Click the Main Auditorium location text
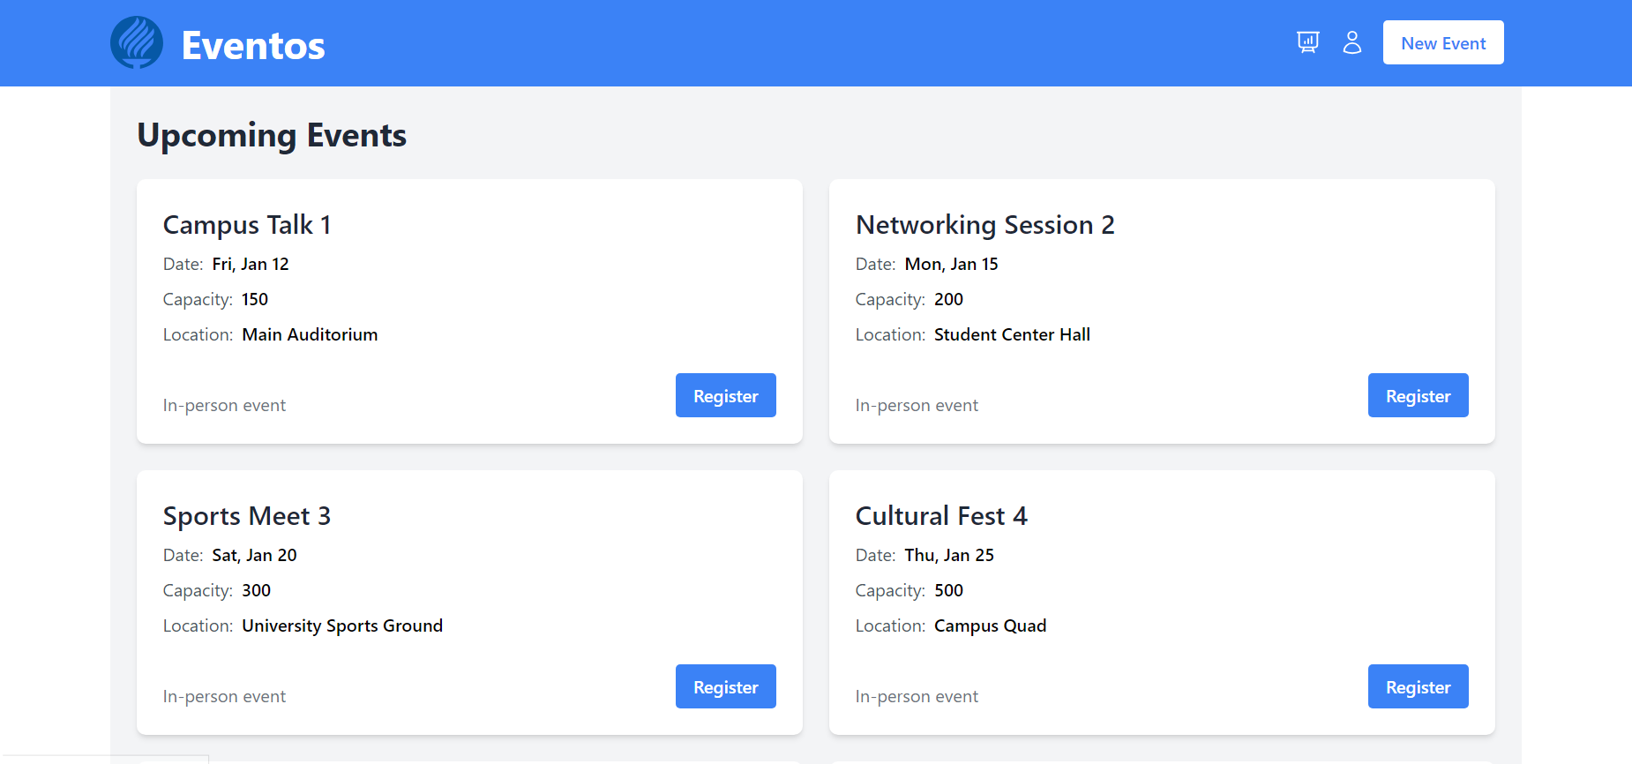This screenshot has width=1632, height=764. coord(310,334)
